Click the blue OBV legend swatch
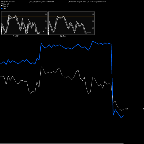The image size is (144, 144). click(x=2, y=9)
